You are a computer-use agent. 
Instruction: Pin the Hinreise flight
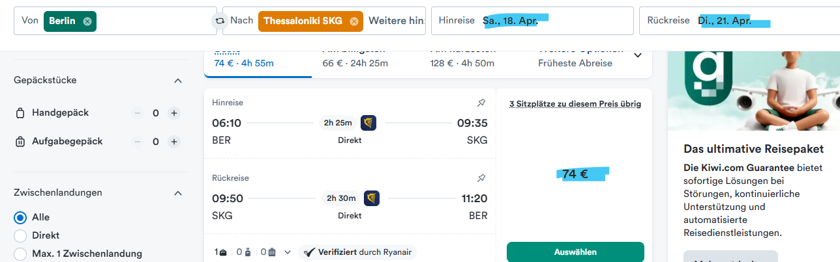click(481, 103)
